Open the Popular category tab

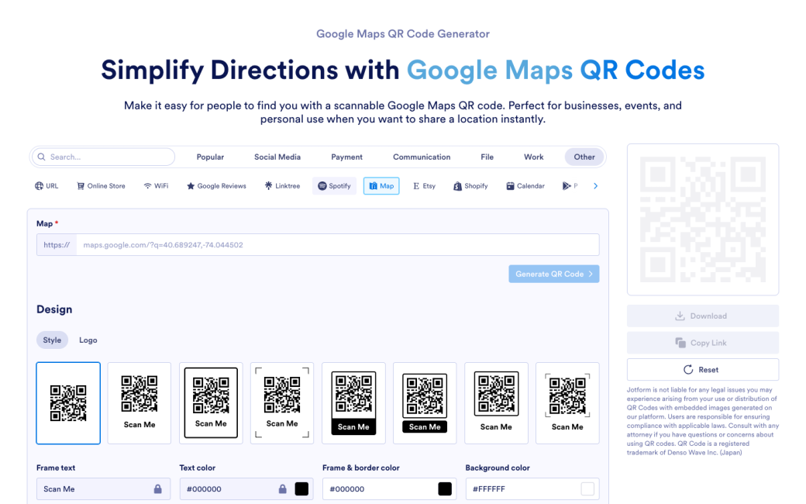pyautogui.click(x=210, y=157)
